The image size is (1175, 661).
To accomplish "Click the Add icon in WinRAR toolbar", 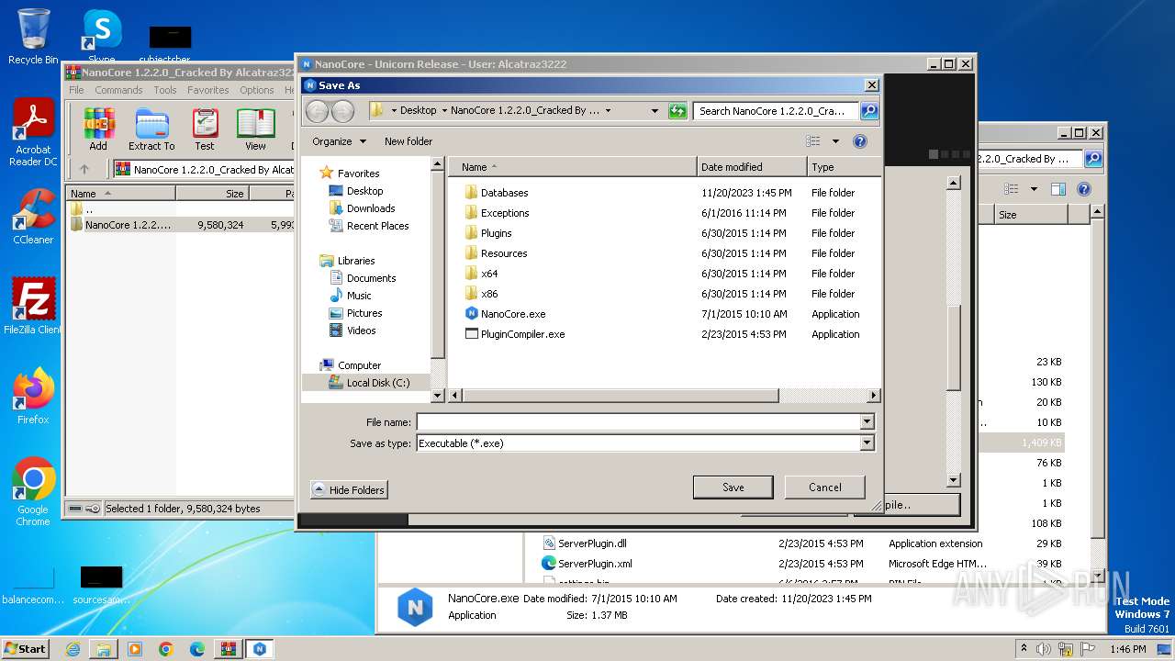I will [x=98, y=129].
